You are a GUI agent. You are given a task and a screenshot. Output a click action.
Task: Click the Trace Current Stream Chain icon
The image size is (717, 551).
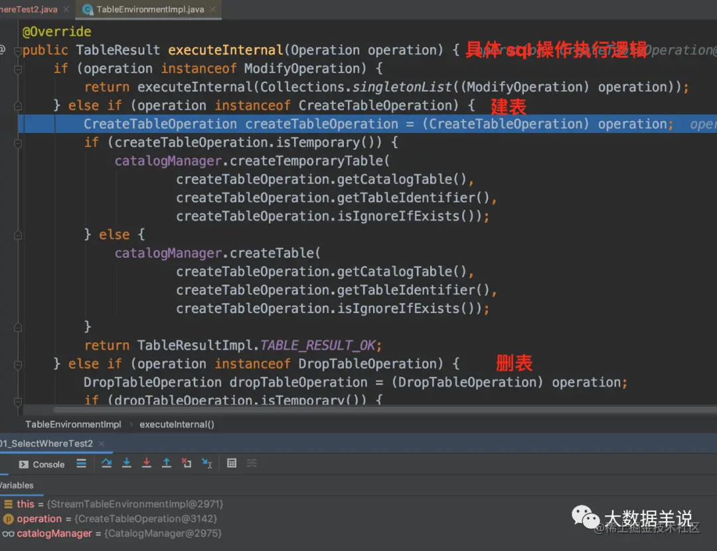(x=252, y=463)
